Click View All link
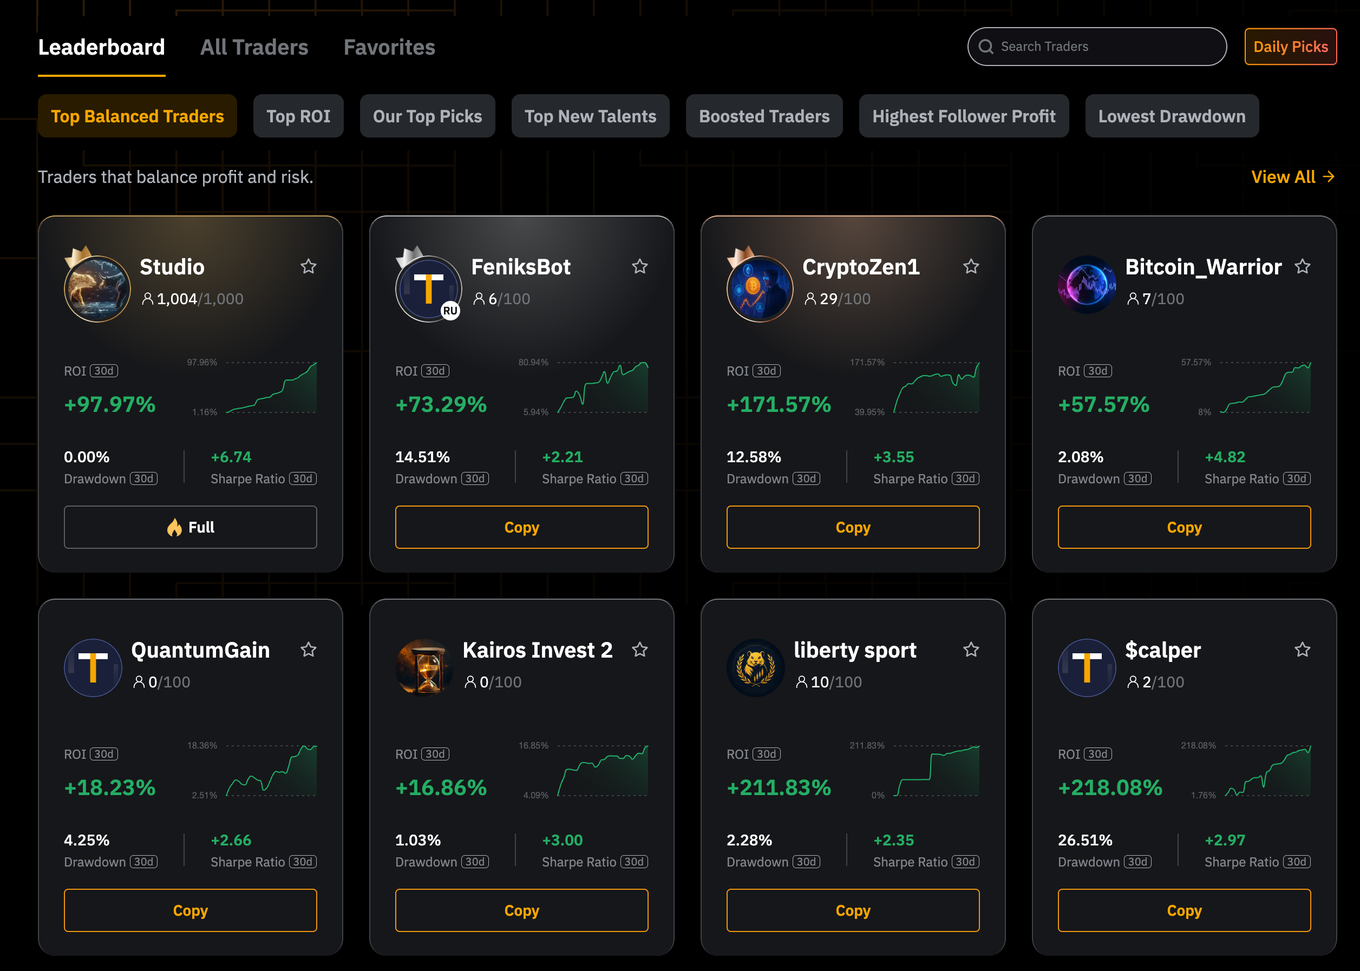The image size is (1360, 971). click(x=1292, y=177)
